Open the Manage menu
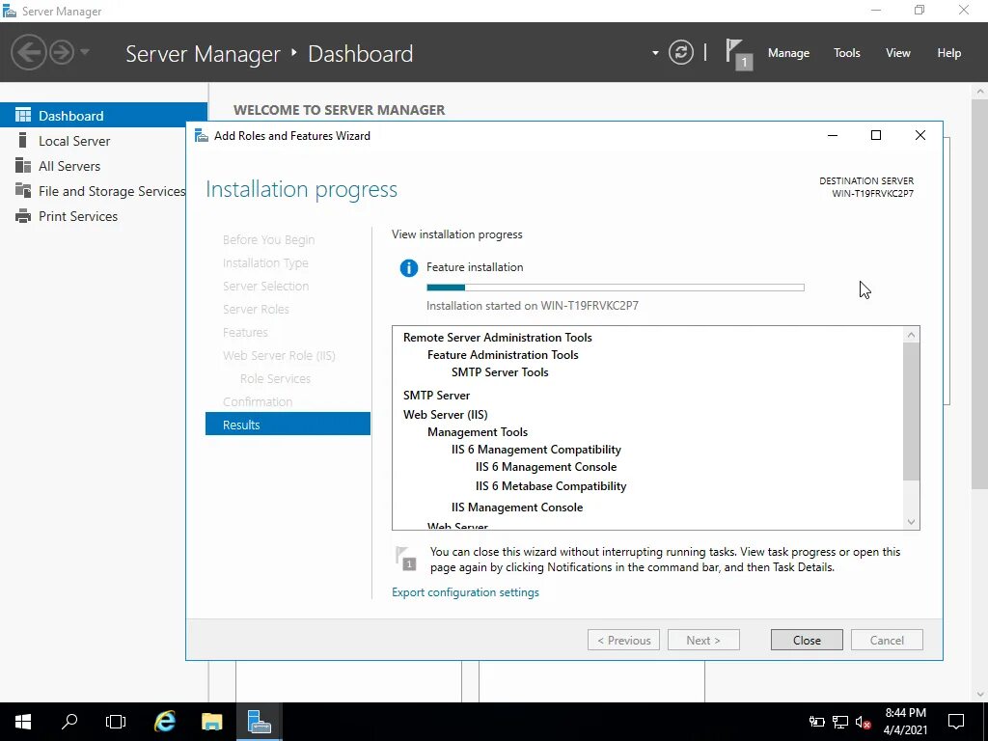 pyautogui.click(x=788, y=53)
